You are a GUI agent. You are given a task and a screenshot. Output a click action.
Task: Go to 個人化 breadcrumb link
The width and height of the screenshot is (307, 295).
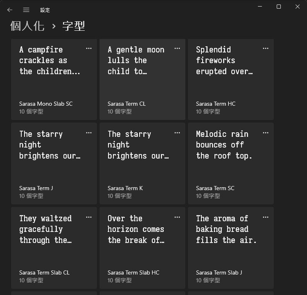pyautogui.click(x=27, y=26)
